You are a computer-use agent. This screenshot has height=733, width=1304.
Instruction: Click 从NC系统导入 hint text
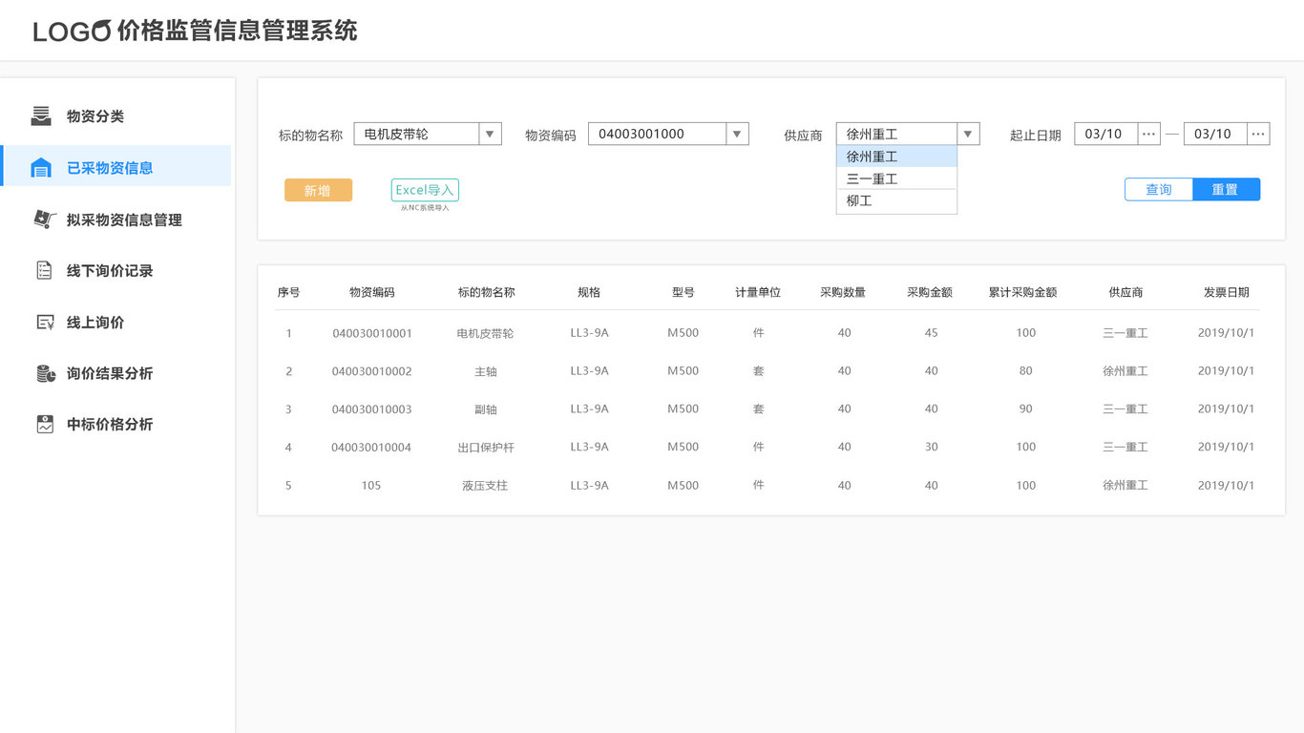[x=425, y=208]
